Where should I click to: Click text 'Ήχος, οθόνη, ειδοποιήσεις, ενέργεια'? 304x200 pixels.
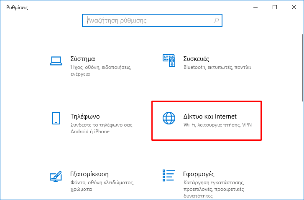click(101, 71)
